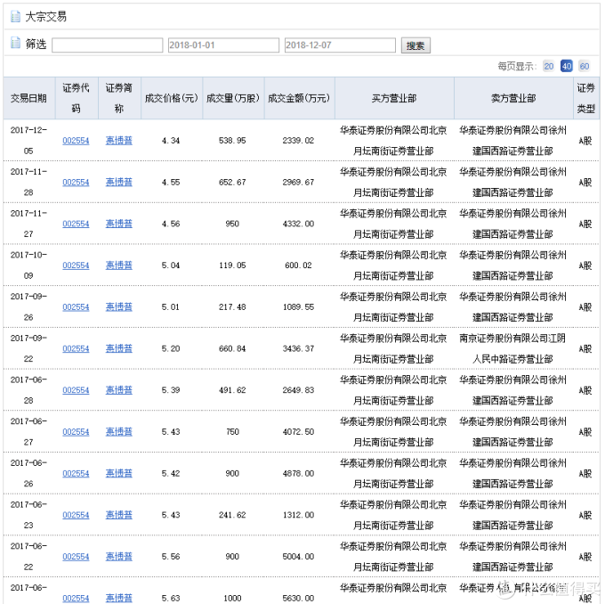
Task: Click 002554 link in the 2017-06-28 row
Action: pyautogui.click(x=76, y=390)
